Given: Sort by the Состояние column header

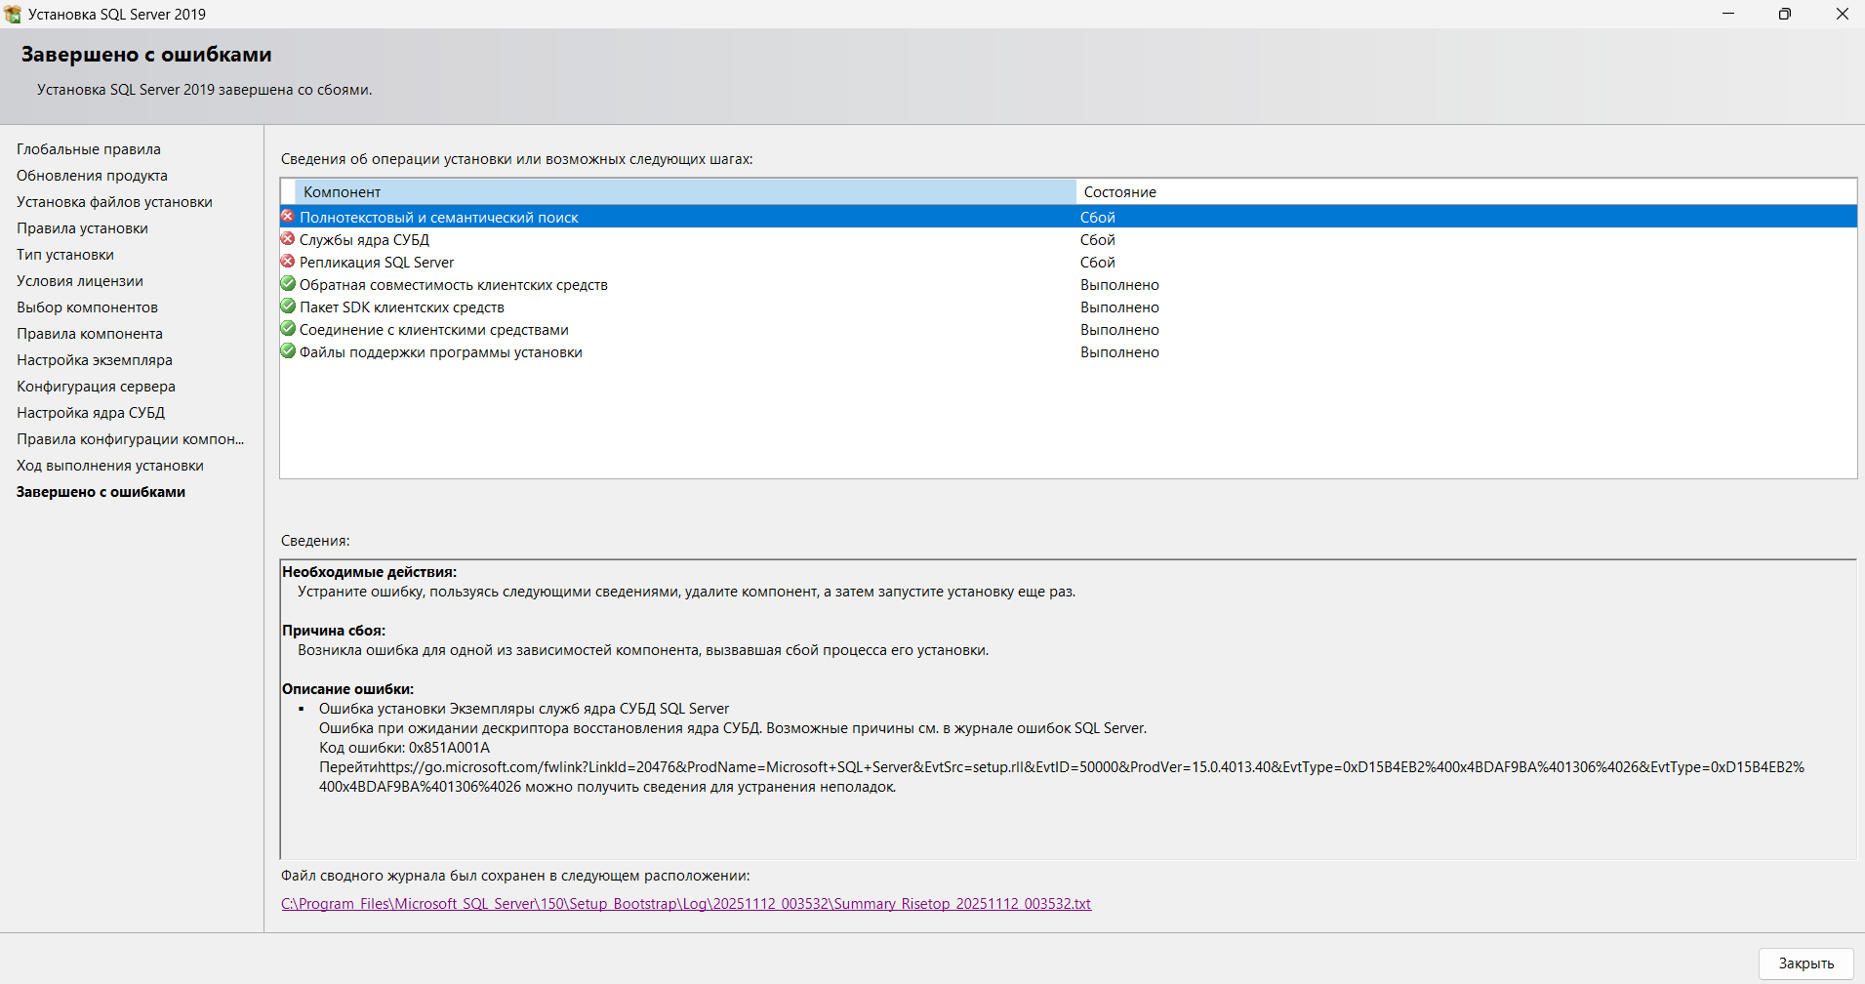Looking at the screenshot, I should pyautogui.click(x=1466, y=192).
